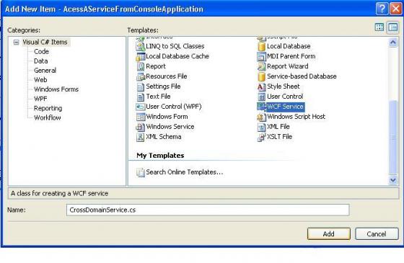Pick the Windows Script Host icon
The image size is (404, 263).
click(261, 117)
